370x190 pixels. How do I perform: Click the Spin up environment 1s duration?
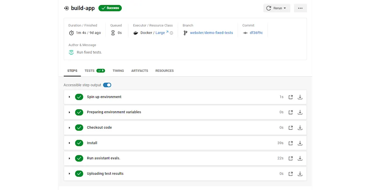pyautogui.click(x=281, y=97)
